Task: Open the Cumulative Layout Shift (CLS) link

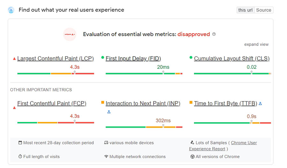Action: point(232,58)
